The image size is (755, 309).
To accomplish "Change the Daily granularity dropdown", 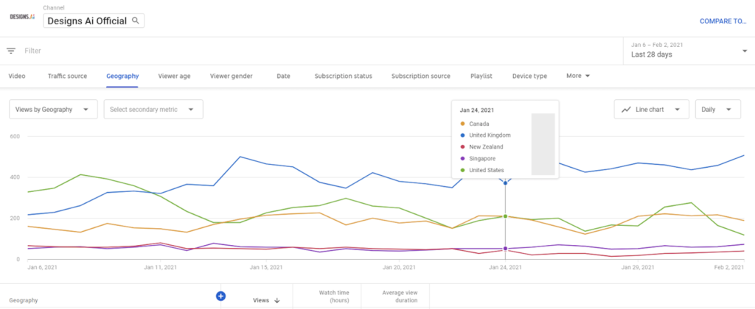I will pyautogui.click(x=717, y=110).
